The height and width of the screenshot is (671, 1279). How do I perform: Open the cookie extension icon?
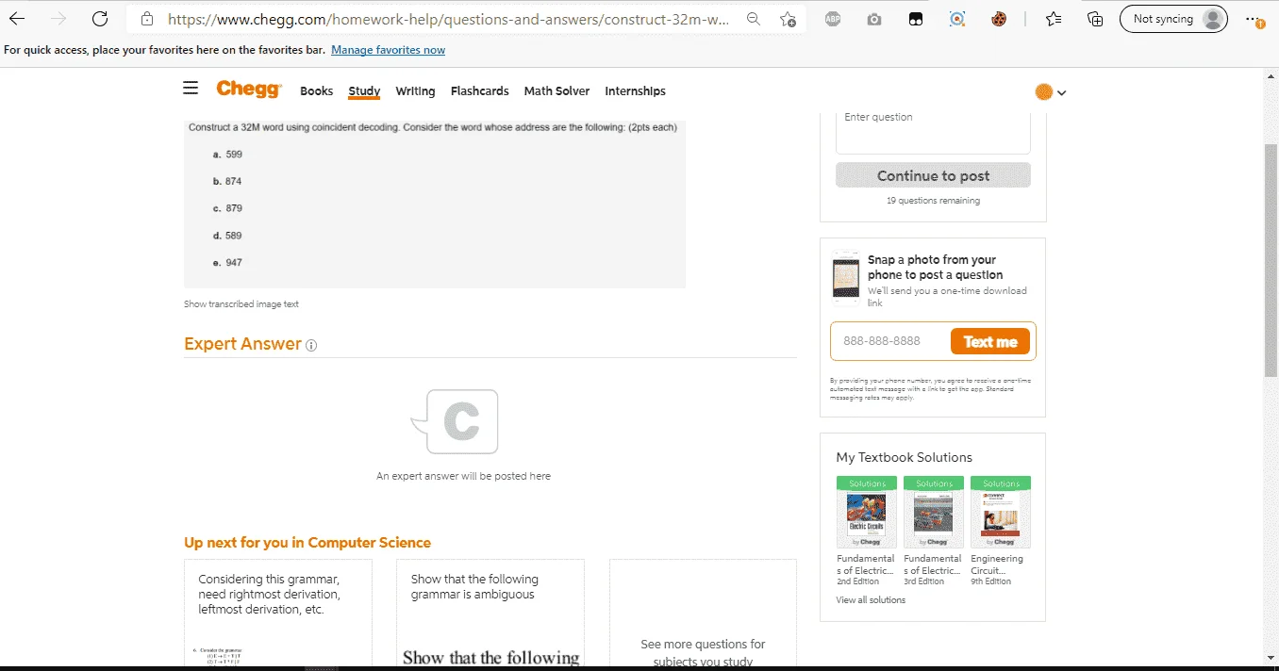click(x=999, y=19)
